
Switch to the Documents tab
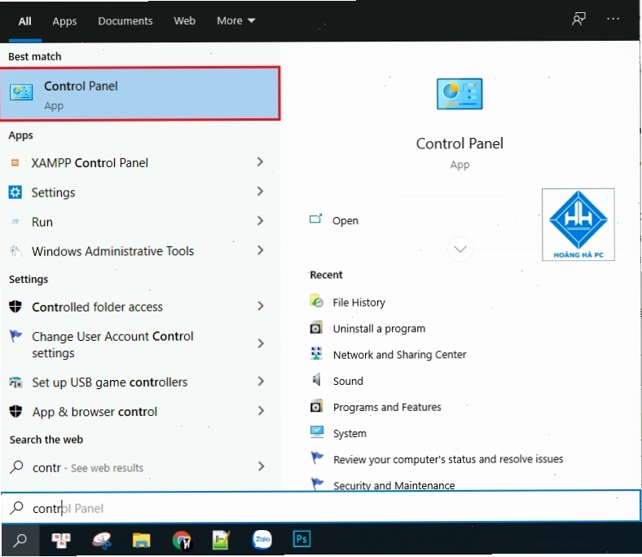point(125,21)
